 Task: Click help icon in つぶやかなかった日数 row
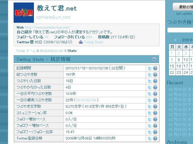(x=155, y=87)
